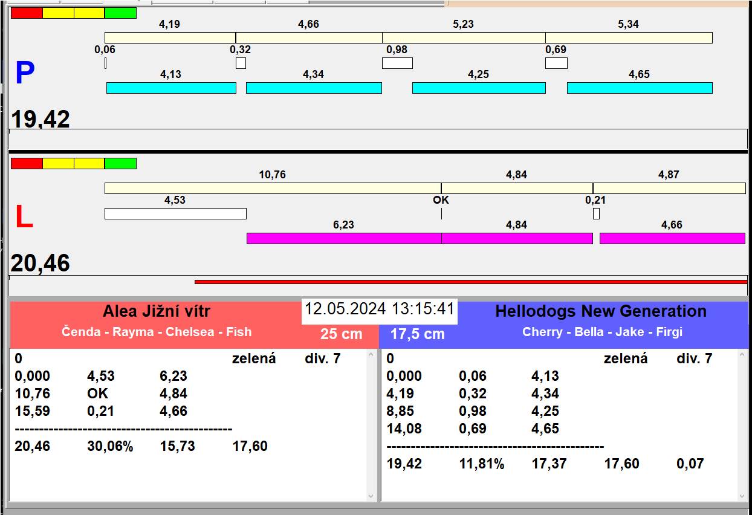Click the red L lane letter
The width and height of the screenshot is (752, 515).
[24, 218]
